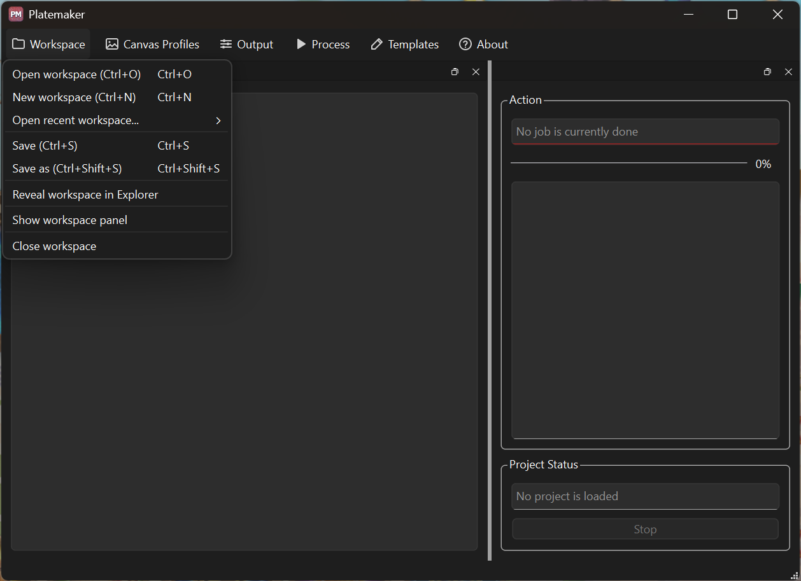Click the play icon beside Process

click(x=301, y=44)
